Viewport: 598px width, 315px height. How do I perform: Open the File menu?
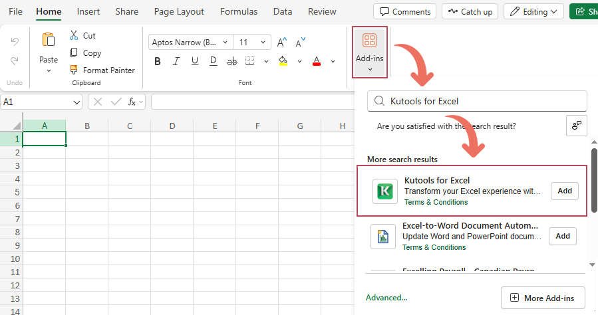coord(16,12)
